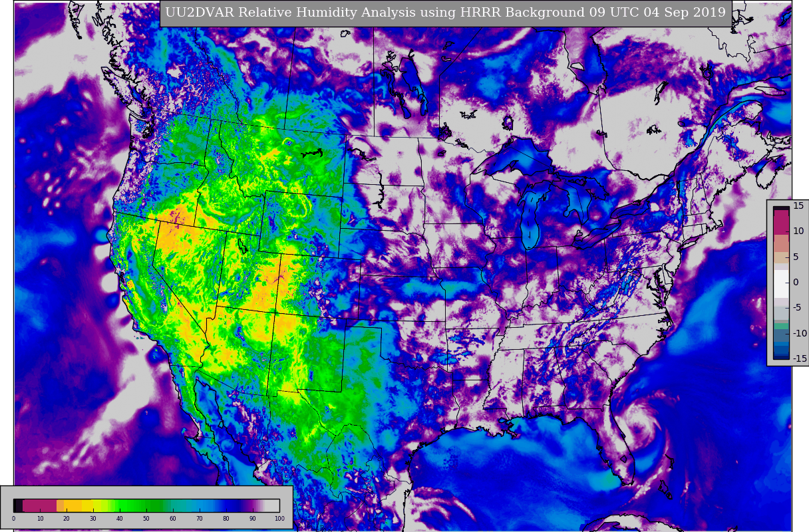Click the white zero swatch on vertical colorbar
The width and height of the screenshot is (809, 532).
click(x=781, y=284)
